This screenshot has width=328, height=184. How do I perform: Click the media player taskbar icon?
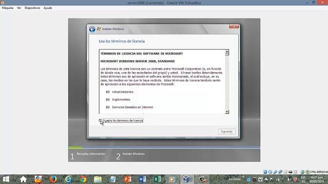pyautogui.click(x=172, y=179)
